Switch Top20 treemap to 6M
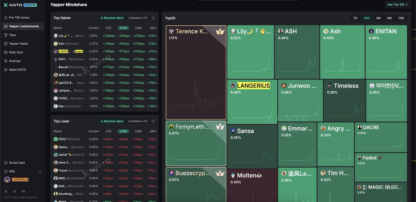 (389, 18)
